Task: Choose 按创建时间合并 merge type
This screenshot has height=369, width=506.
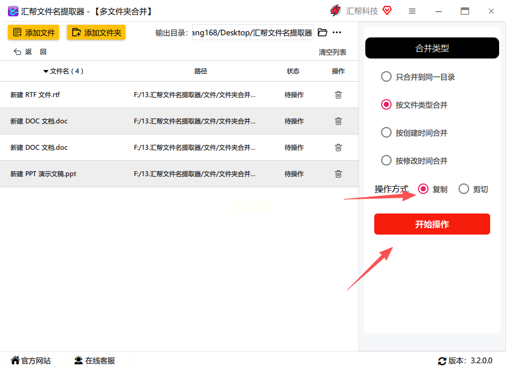Action: tap(386, 132)
